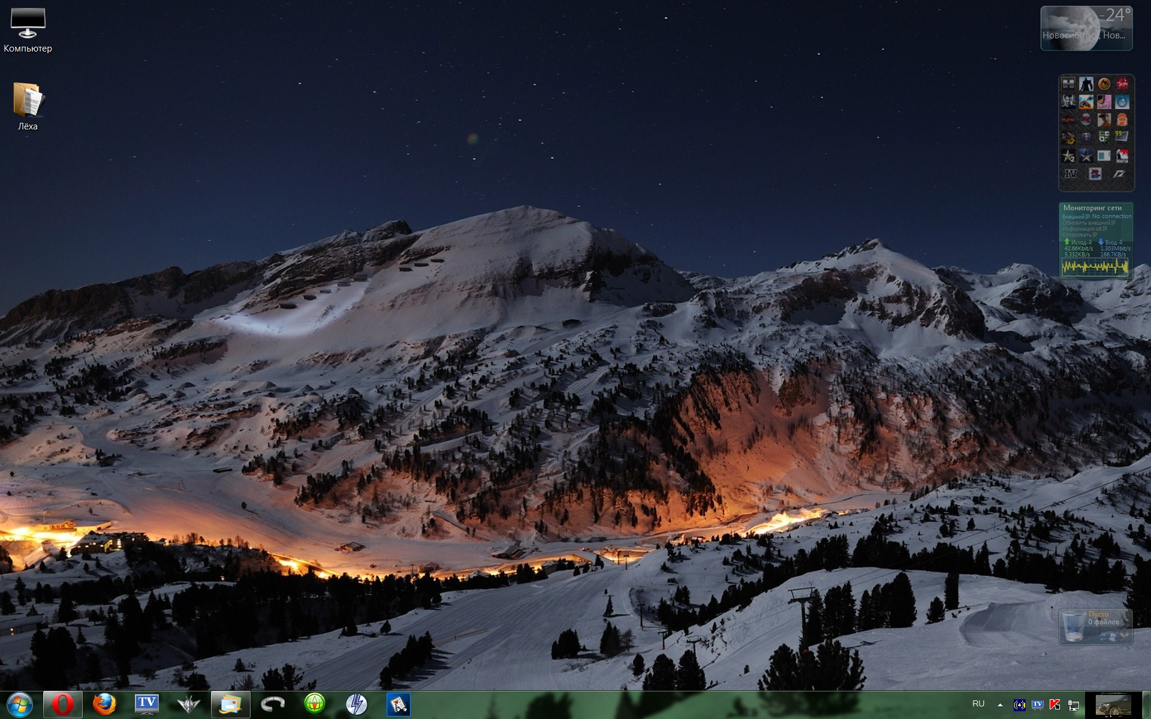Open the network connection tray icon
1151x719 pixels.
point(1074,705)
